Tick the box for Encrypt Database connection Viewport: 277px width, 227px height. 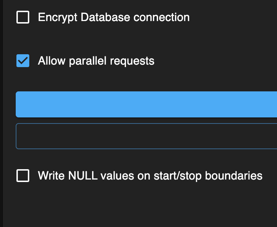click(x=23, y=17)
